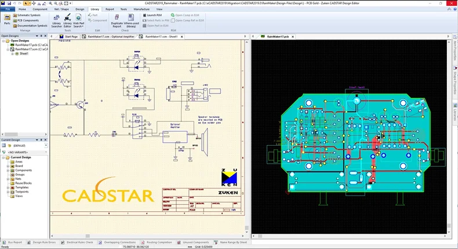Open the <NO VARIANTS> dropdown
Screen dimensions: 458x249
pyautogui.click(x=46, y=152)
